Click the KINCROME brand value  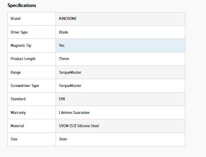click(68, 19)
